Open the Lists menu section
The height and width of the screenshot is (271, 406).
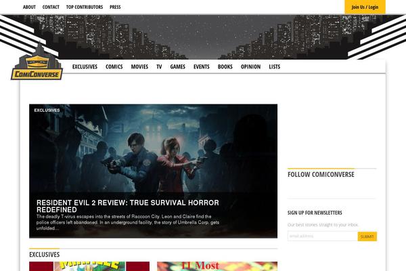(275, 66)
